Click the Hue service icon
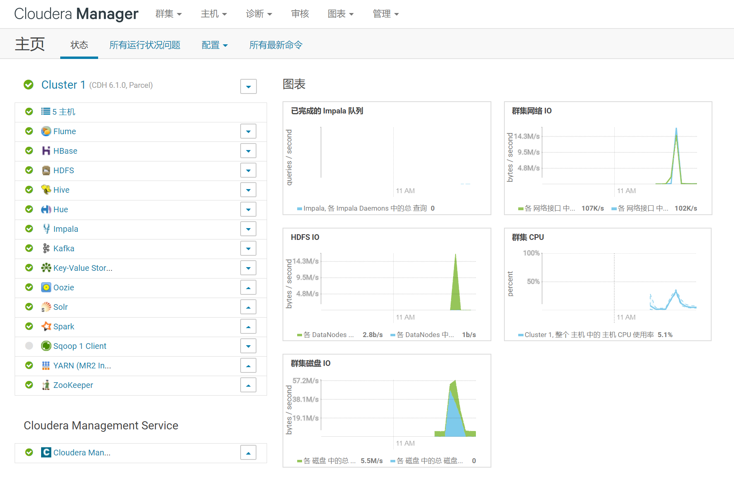Viewport: 734px width, 492px height. (x=46, y=209)
